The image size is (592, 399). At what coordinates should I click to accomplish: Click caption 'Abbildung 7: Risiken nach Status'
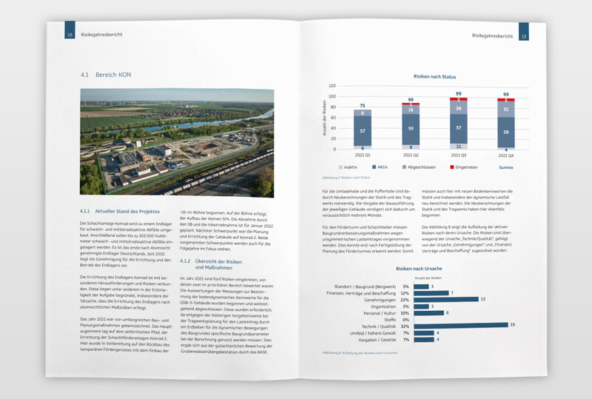click(346, 178)
